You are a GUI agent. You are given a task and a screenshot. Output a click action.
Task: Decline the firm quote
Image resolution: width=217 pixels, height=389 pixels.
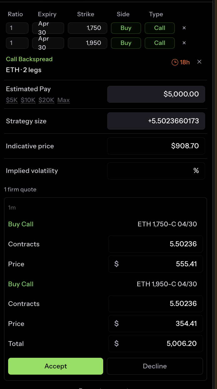coord(155,366)
